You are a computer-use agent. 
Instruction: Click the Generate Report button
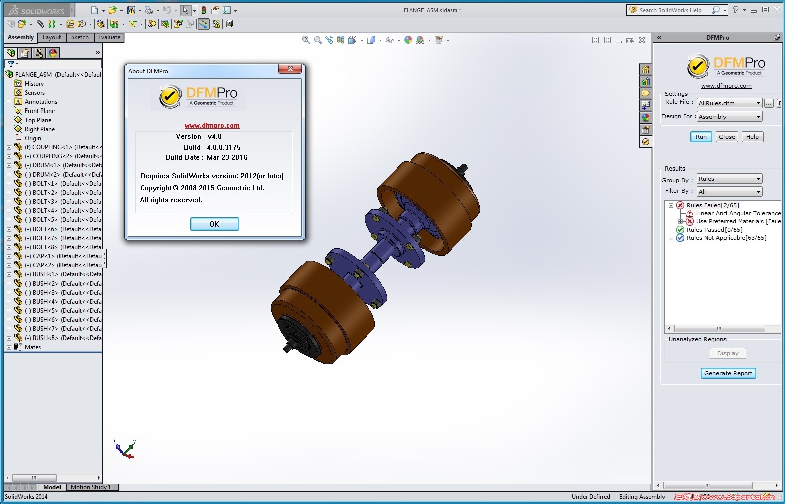[x=728, y=373]
